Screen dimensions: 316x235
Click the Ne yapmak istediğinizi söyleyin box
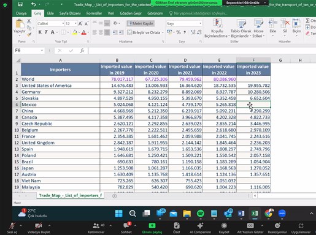tap(198, 13)
